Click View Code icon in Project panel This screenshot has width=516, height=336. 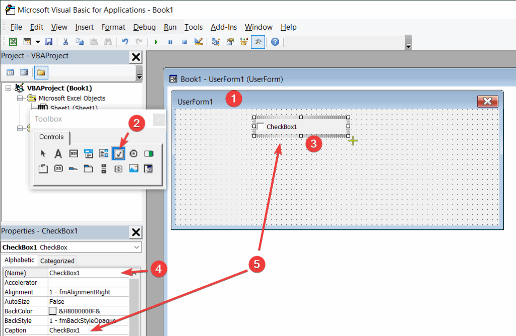point(10,72)
